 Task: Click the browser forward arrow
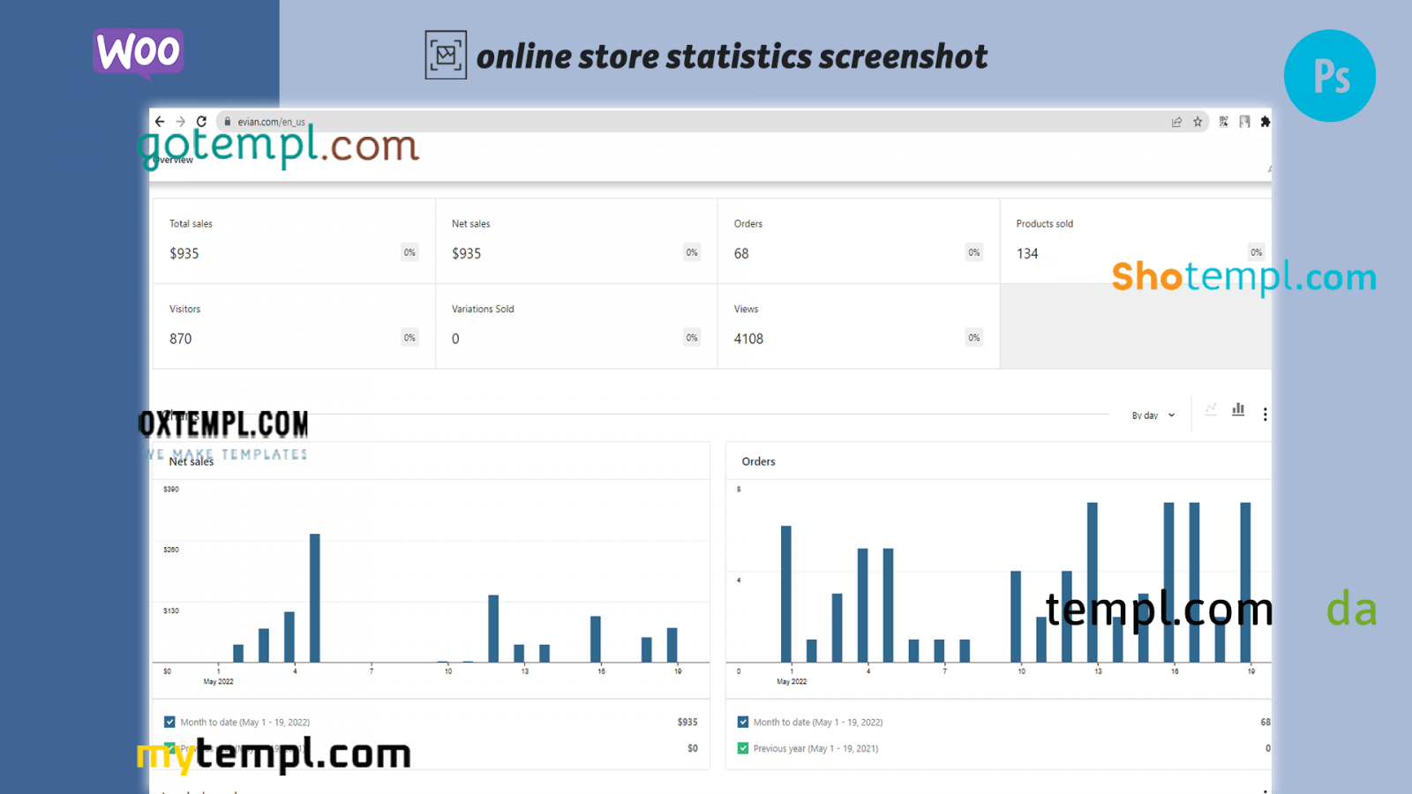click(181, 122)
